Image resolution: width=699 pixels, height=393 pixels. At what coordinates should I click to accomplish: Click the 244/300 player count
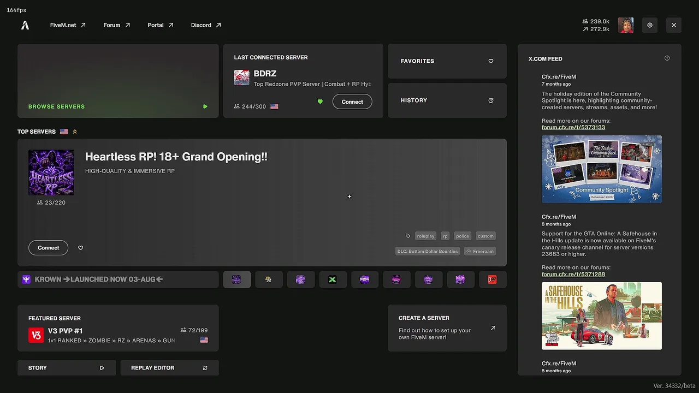(250, 106)
